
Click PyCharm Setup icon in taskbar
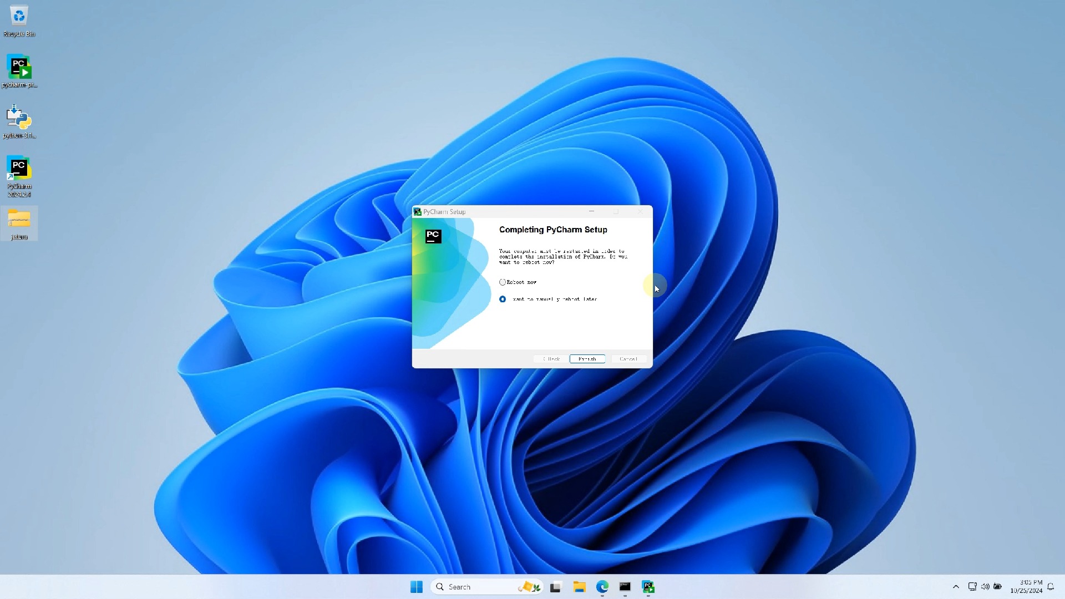click(648, 587)
